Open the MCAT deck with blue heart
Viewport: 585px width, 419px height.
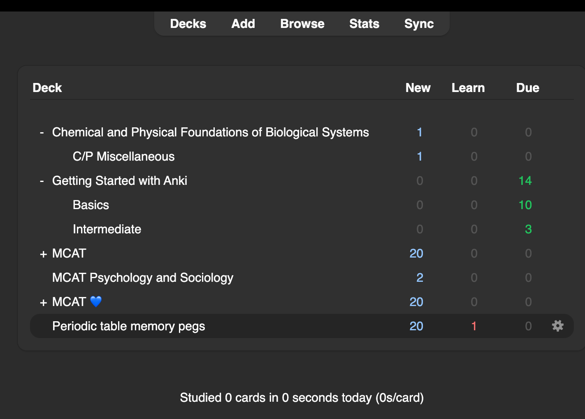tap(77, 302)
